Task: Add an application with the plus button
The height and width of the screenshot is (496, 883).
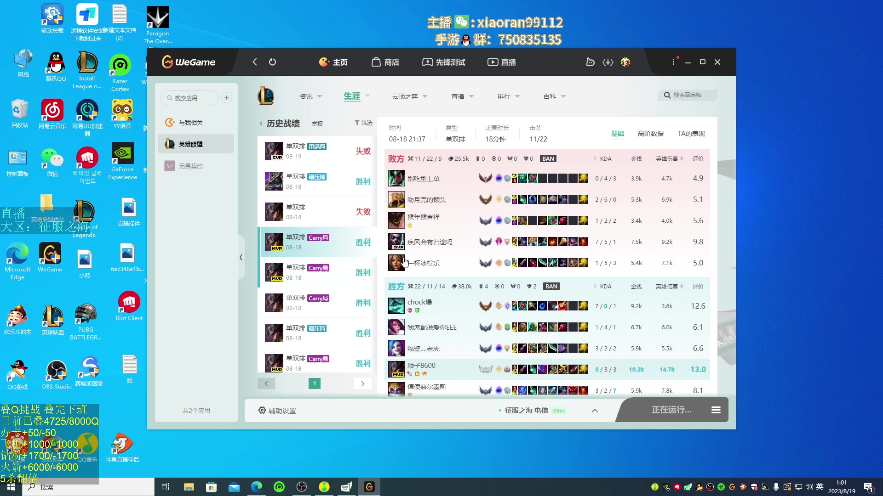Action: point(227,98)
